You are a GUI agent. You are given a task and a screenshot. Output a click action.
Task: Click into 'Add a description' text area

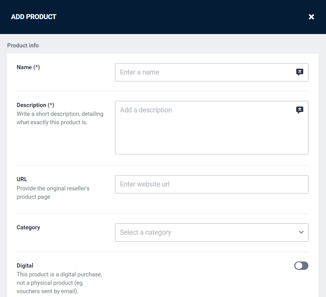(x=204, y=130)
